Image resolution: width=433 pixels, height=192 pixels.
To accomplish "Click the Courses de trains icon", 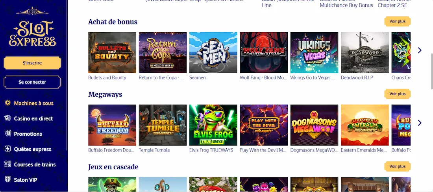I will pyautogui.click(x=7, y=164).
